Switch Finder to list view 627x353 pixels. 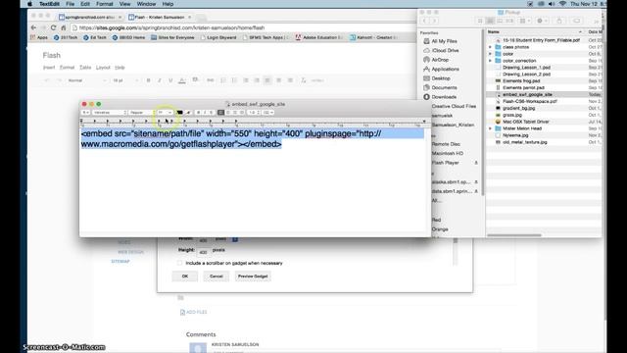tap(490, 21)
